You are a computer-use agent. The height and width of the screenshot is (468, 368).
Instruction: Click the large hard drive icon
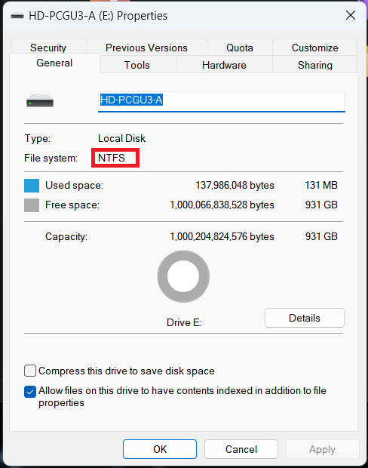[40, 101]
